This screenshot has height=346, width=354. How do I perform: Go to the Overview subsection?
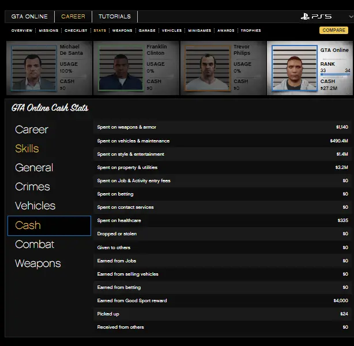tap(22, 31)
